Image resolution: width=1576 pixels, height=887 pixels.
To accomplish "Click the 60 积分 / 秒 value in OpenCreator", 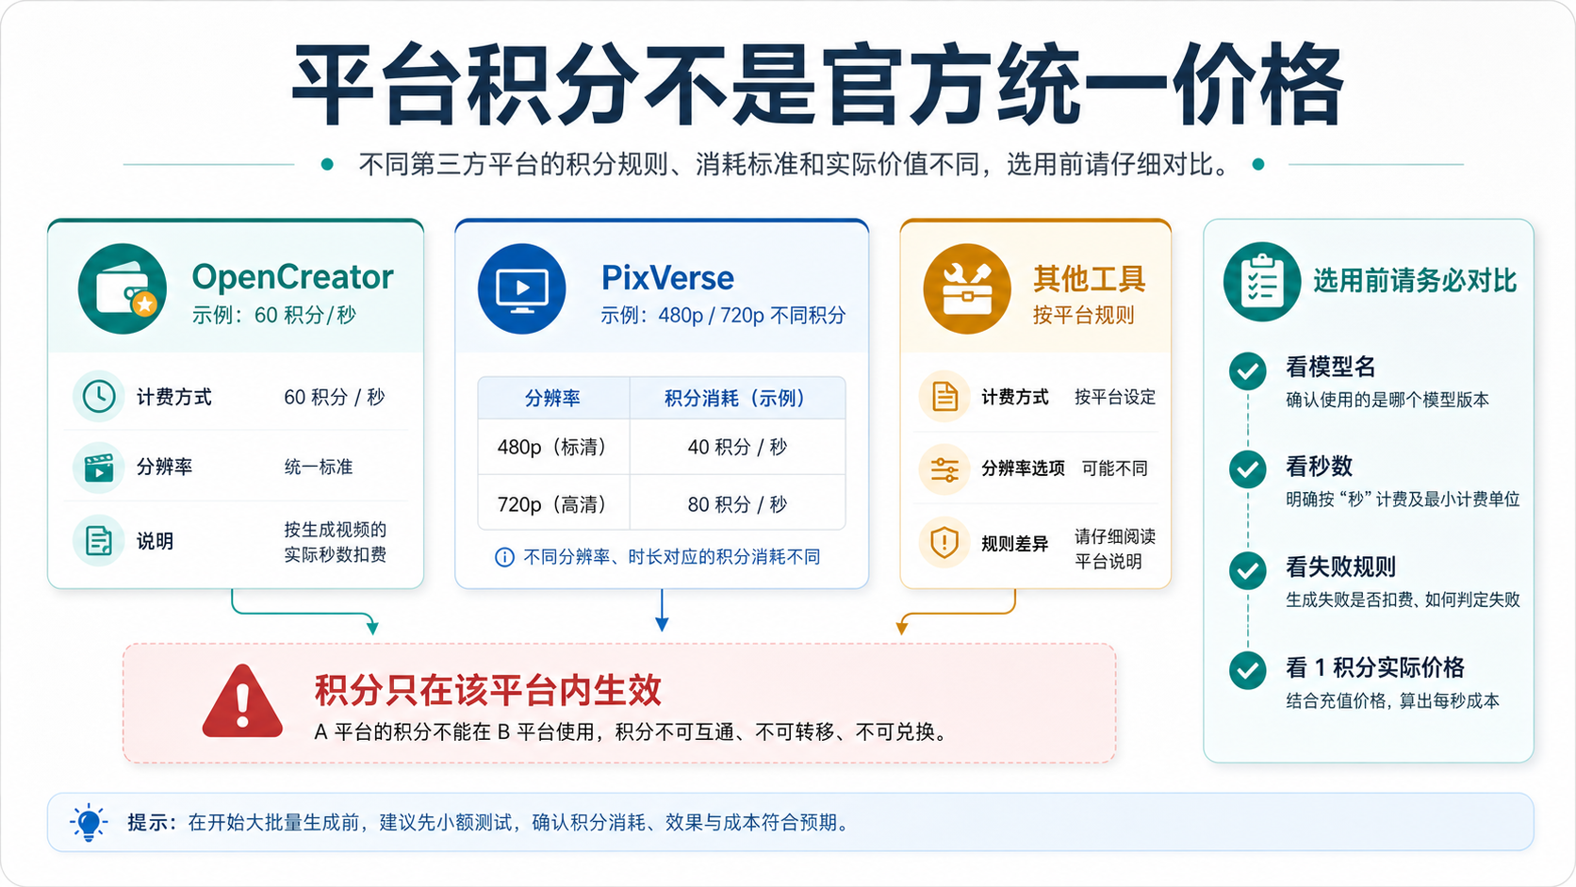I will click(x=335, y=397).
